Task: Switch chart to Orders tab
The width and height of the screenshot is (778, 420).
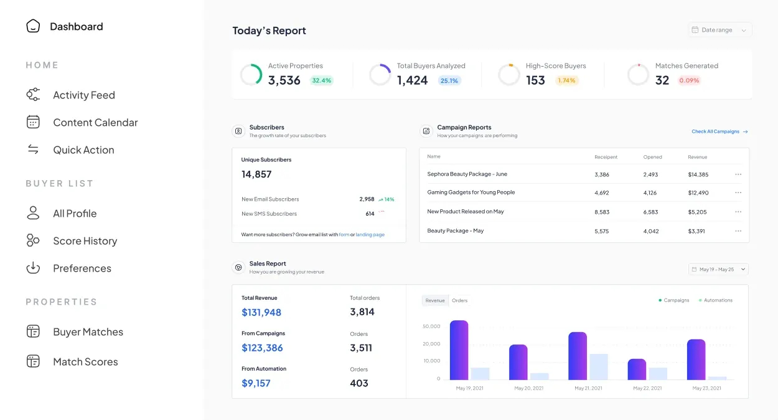Action: pos(460,300)
